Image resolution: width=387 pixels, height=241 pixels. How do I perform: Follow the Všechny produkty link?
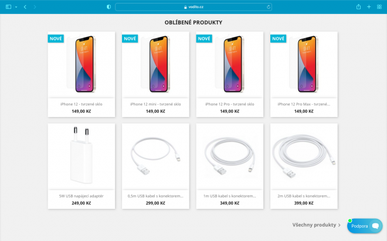pos(314,225)
